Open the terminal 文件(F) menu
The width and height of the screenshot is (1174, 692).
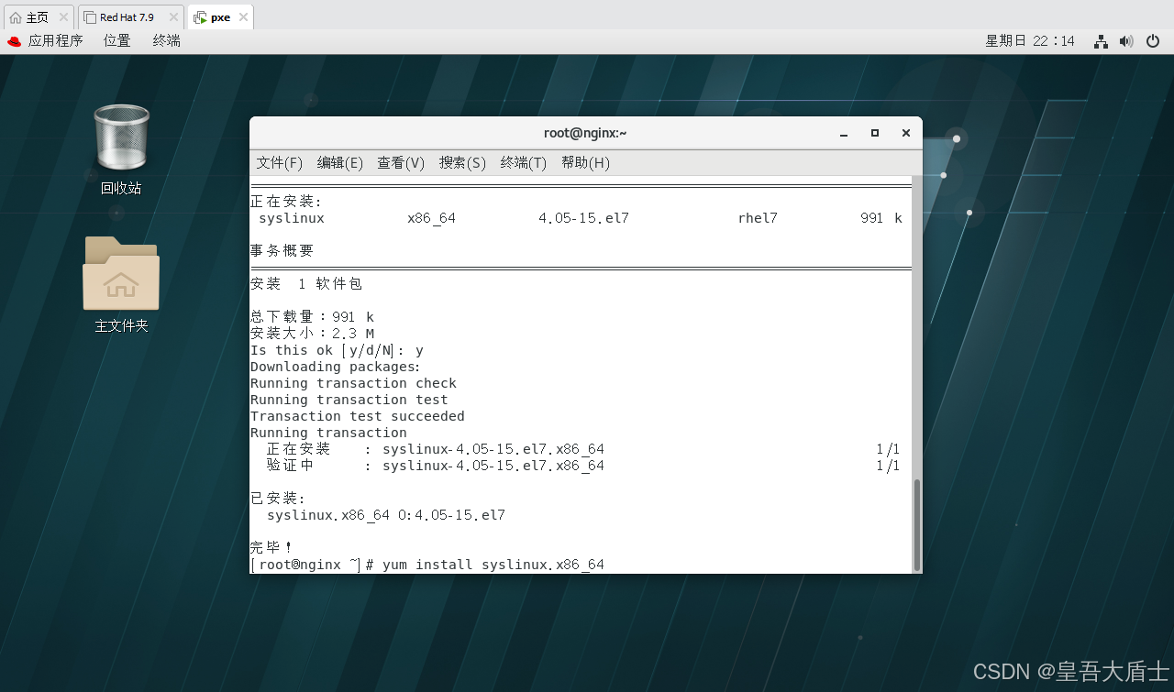(280, 162)
